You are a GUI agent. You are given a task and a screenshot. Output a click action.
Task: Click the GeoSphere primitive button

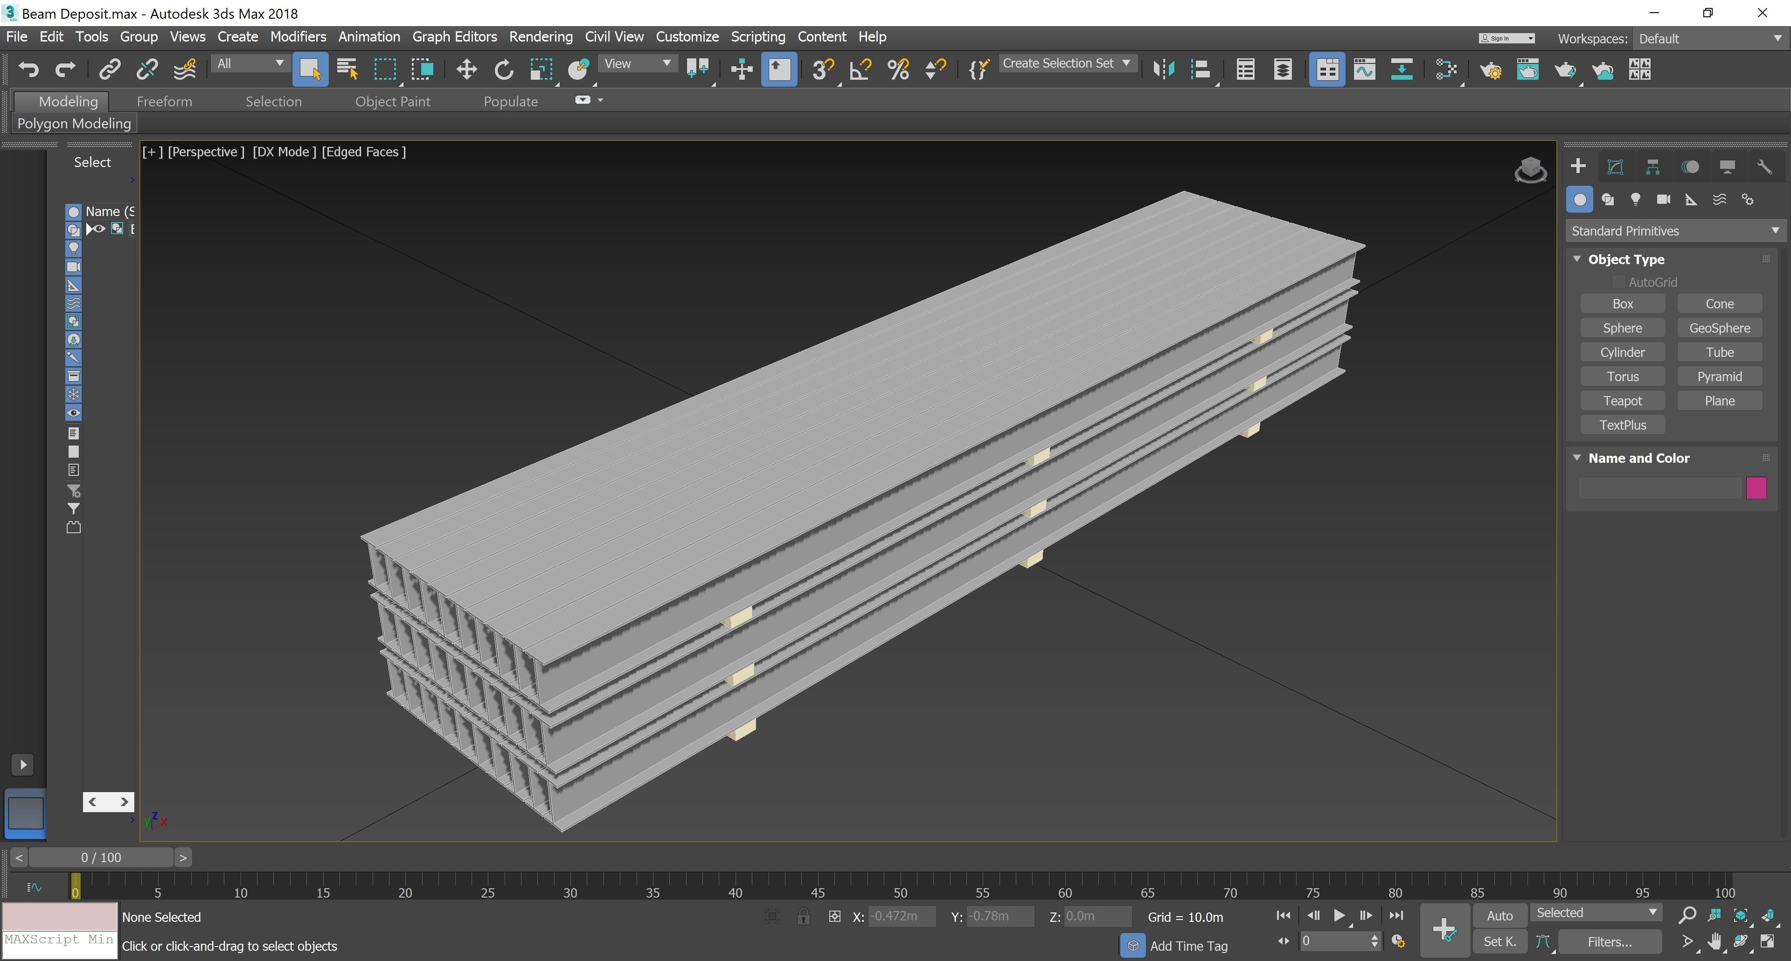(x=1719, y=328)
